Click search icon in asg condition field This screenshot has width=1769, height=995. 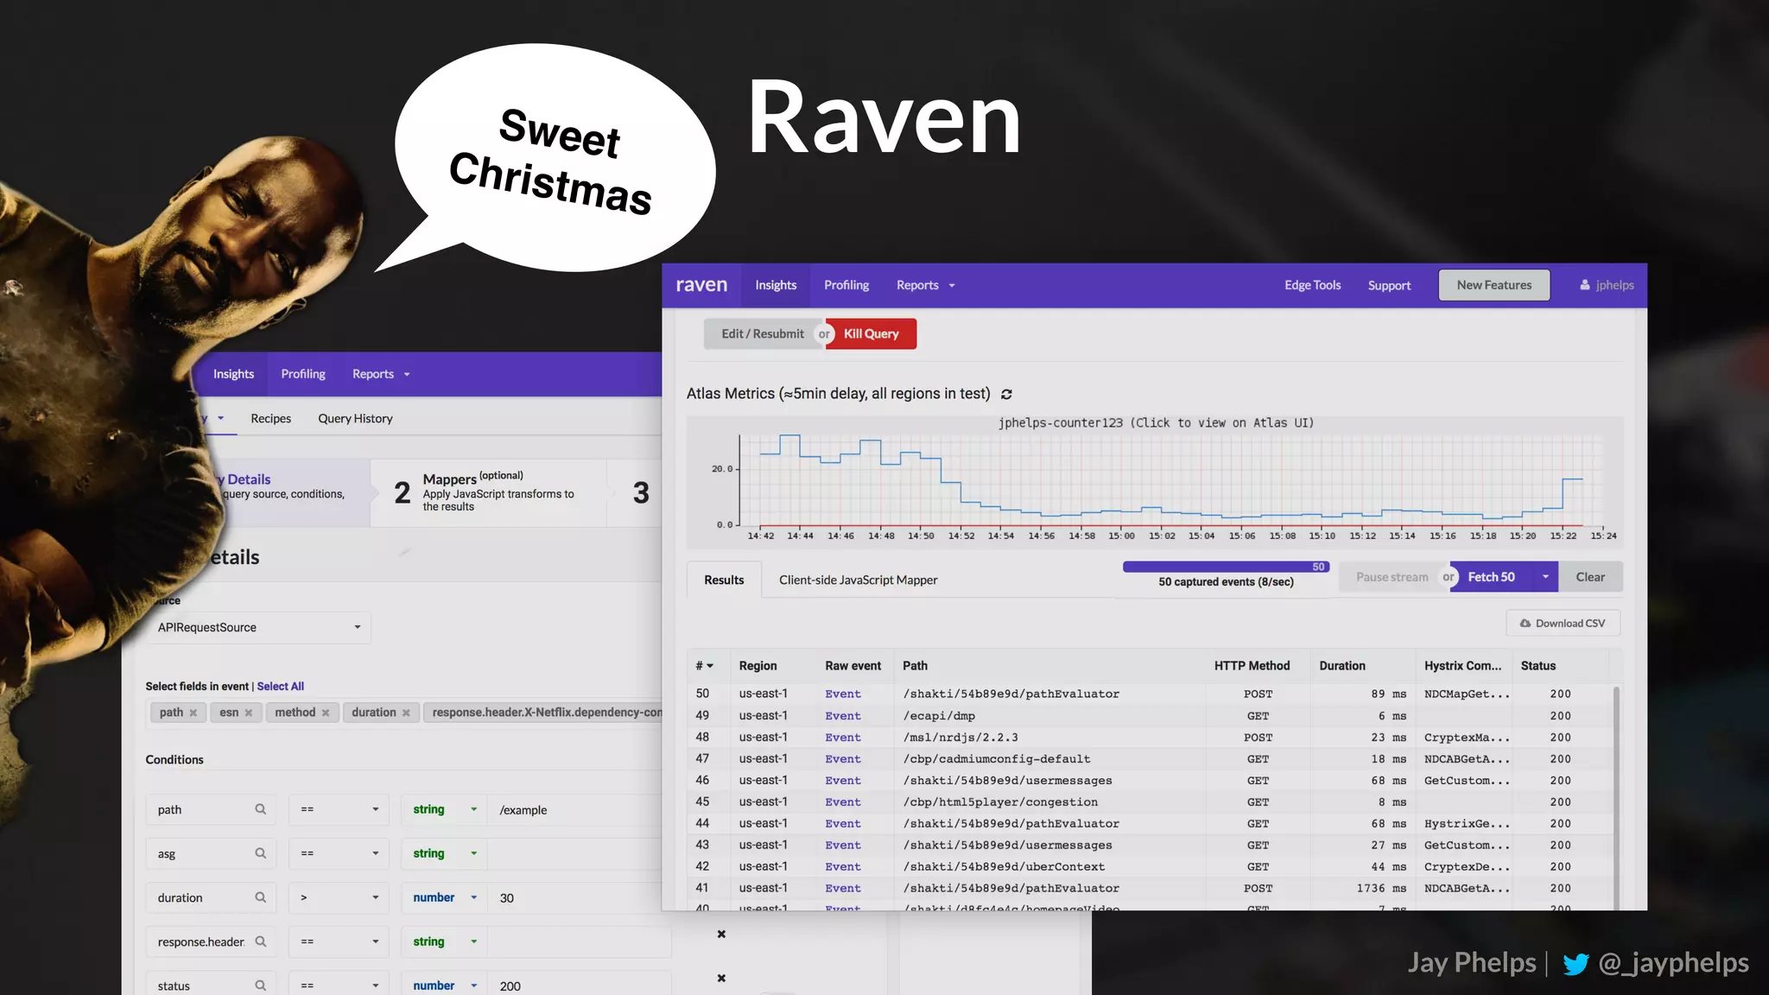260,853
